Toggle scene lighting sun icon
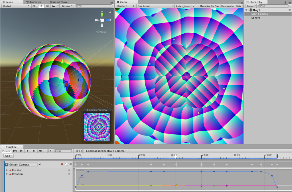This screenshot has height=192, width=292. click(41, 6)
